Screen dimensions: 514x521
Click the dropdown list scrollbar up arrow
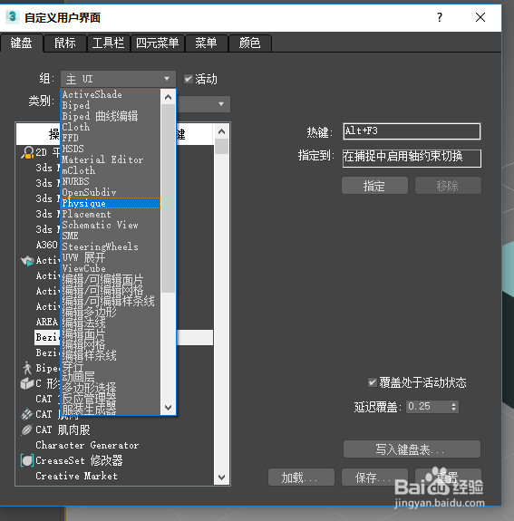click(169, 97)
